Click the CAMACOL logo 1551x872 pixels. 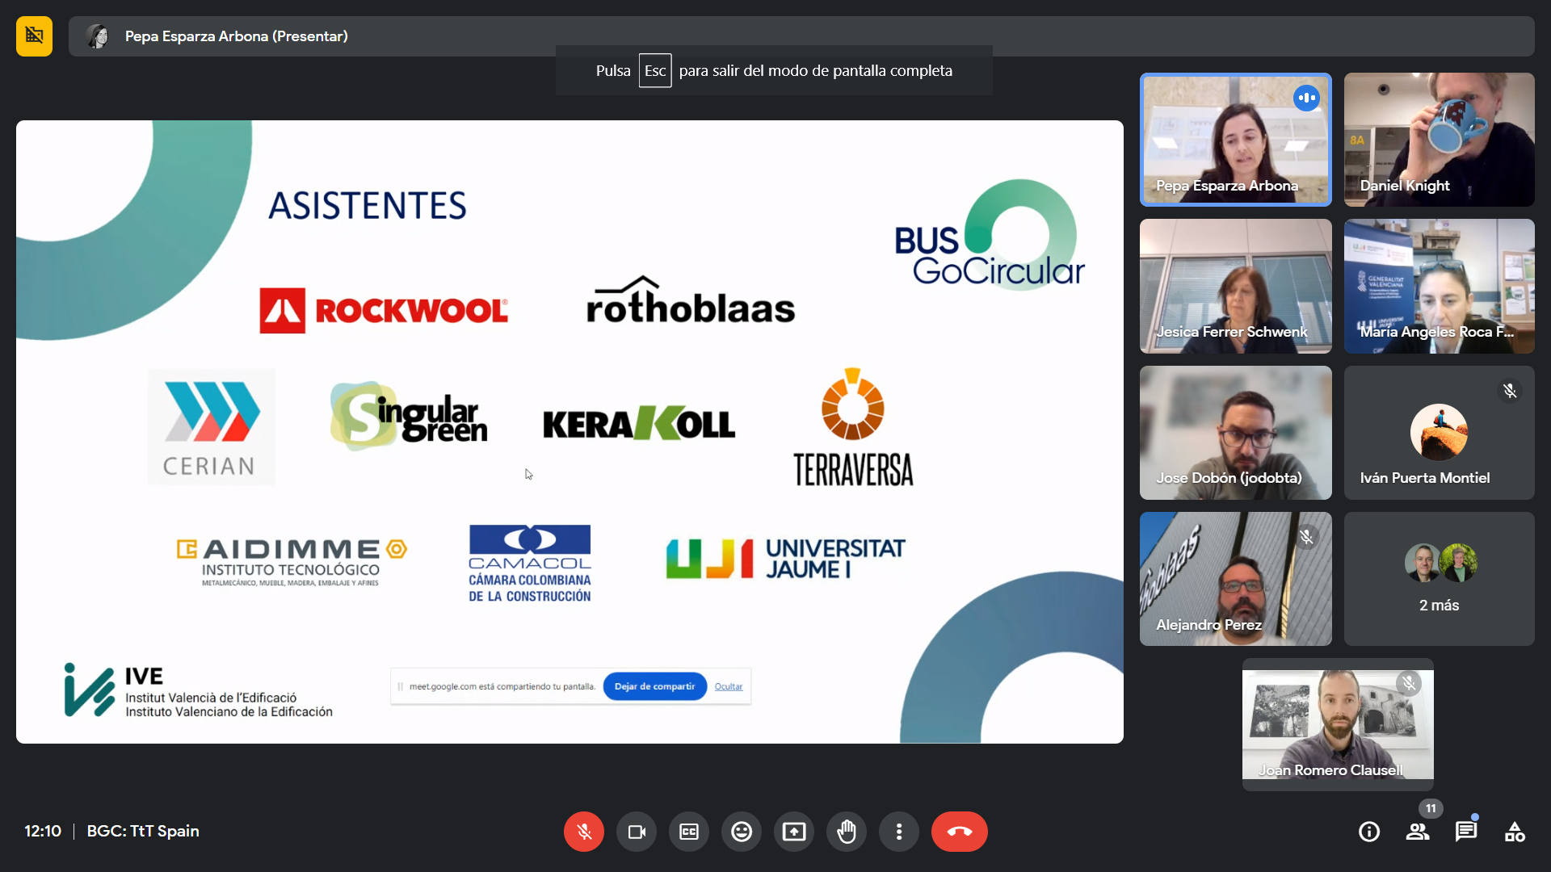[x=530, y=564]
